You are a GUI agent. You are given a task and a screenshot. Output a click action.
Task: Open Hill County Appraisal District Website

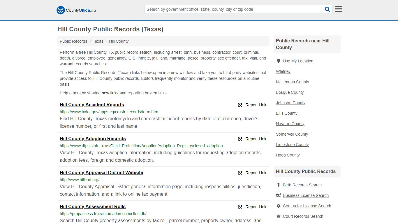click(101, 173)
